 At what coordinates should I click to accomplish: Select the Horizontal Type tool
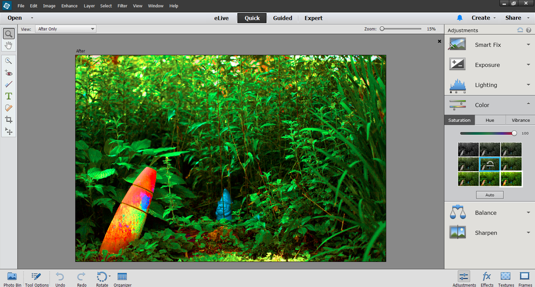point(9,96)
